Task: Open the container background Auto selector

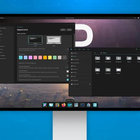Action: click(x=67, y=67)
